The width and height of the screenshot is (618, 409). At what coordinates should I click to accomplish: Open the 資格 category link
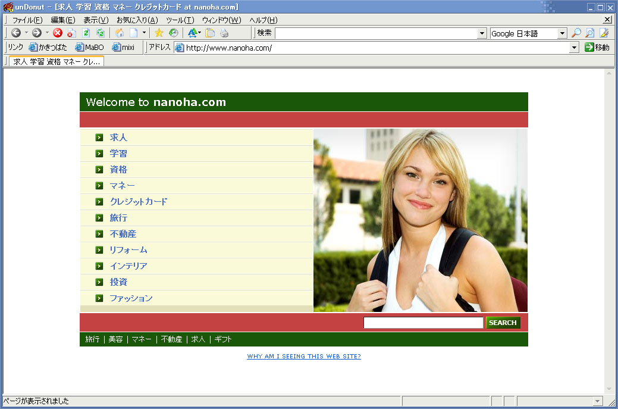118,170
